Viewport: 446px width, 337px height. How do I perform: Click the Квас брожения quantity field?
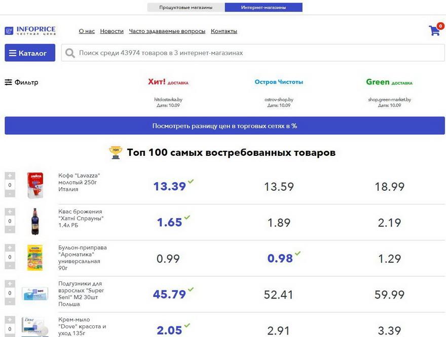coord(10,221)
